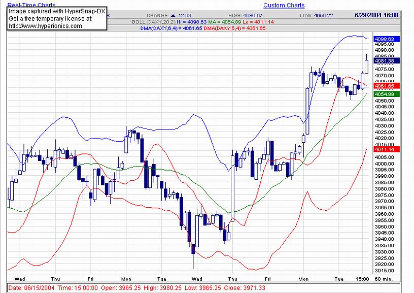Click the 3975.00 price axis label
414x293 pixels.
(384, 195)
